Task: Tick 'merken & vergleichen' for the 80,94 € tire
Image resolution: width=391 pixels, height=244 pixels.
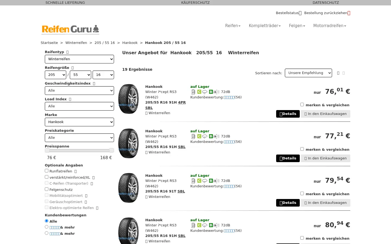Action: [302, 238]
